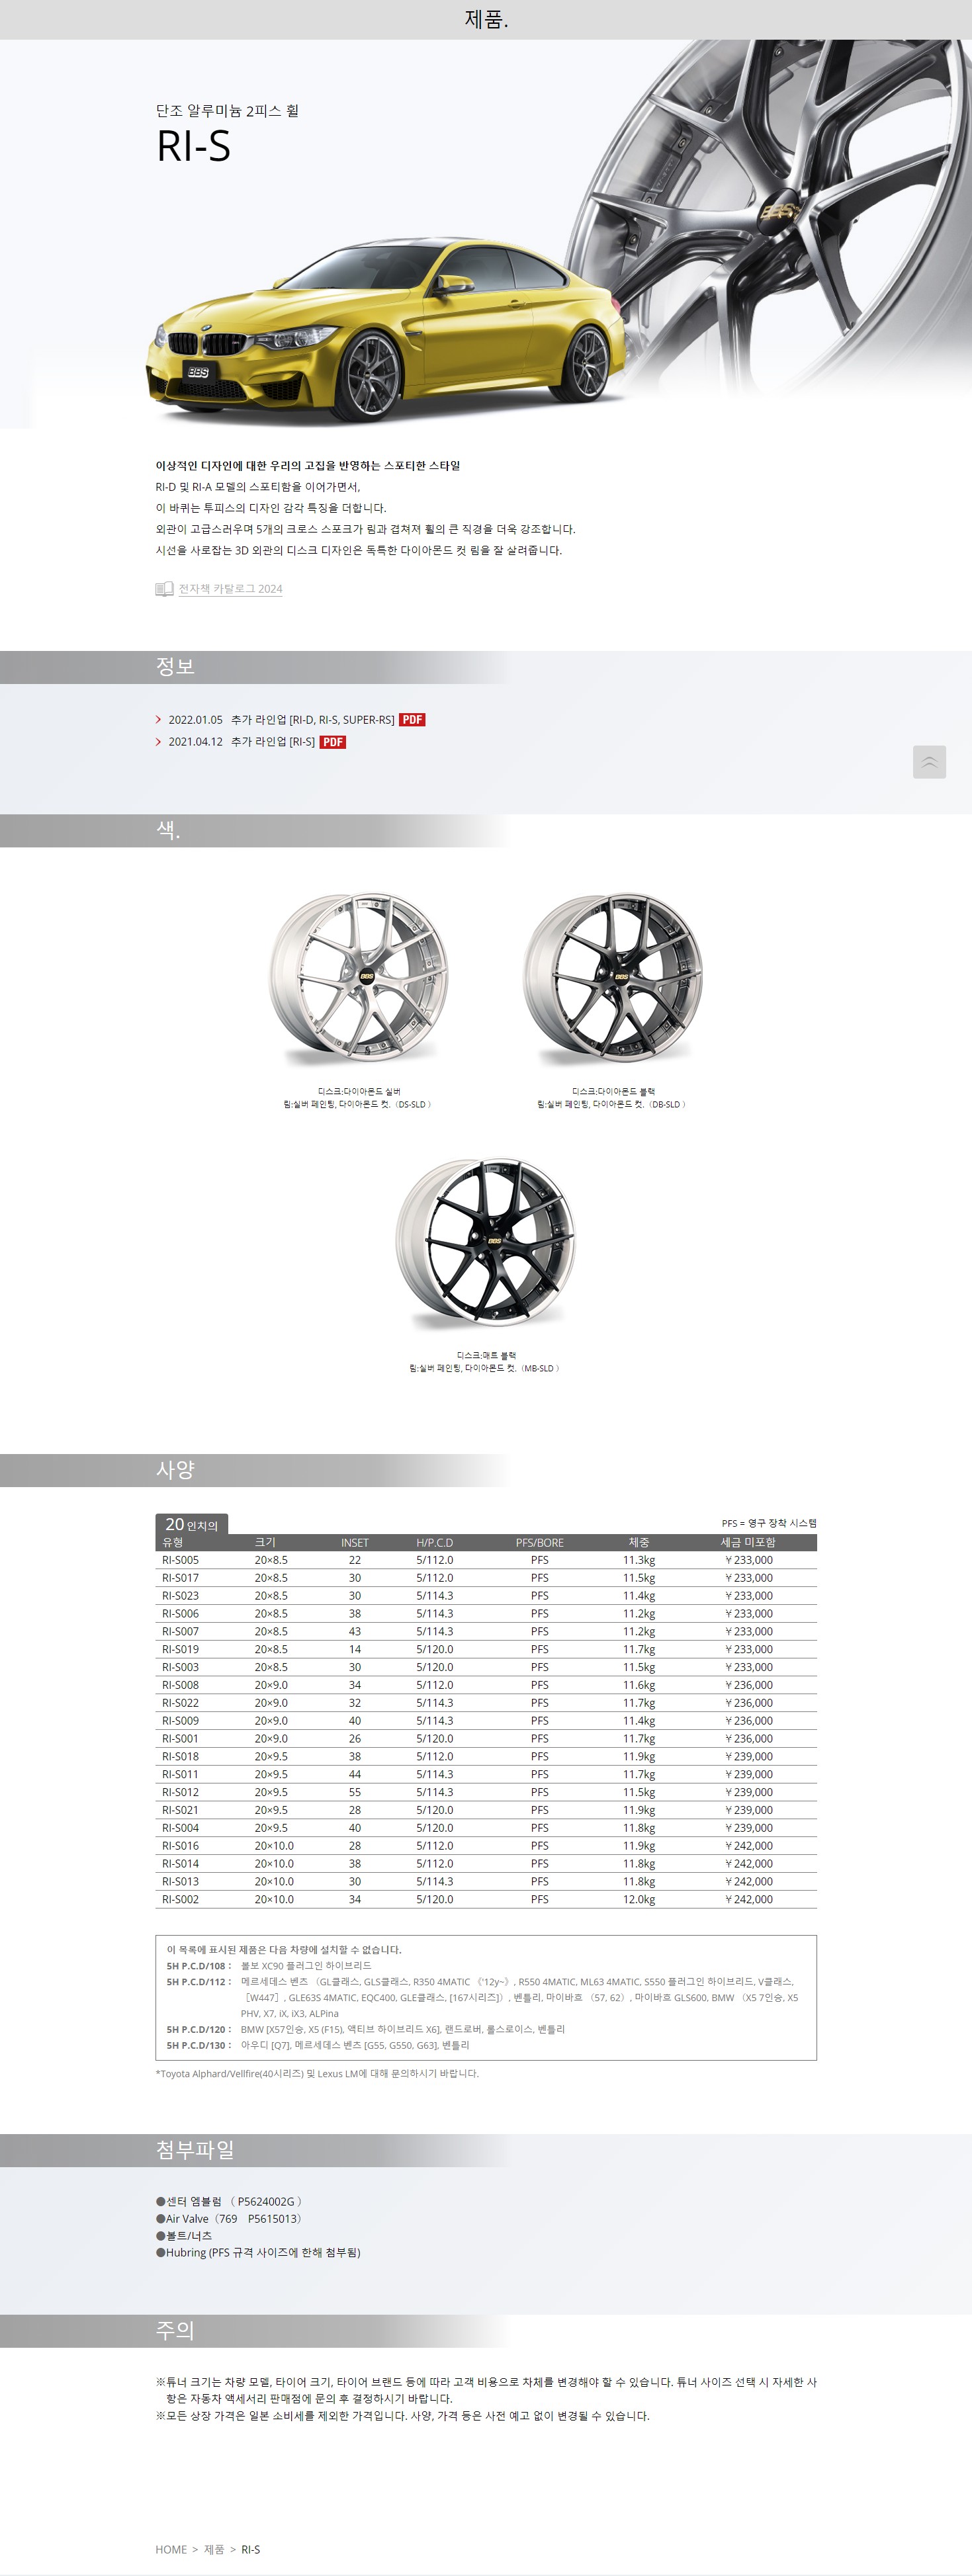Image resolution: width=972 pixels, height=2576 pixels.
Task: Click the HOME breadcrumb link
Action: 171,2549
